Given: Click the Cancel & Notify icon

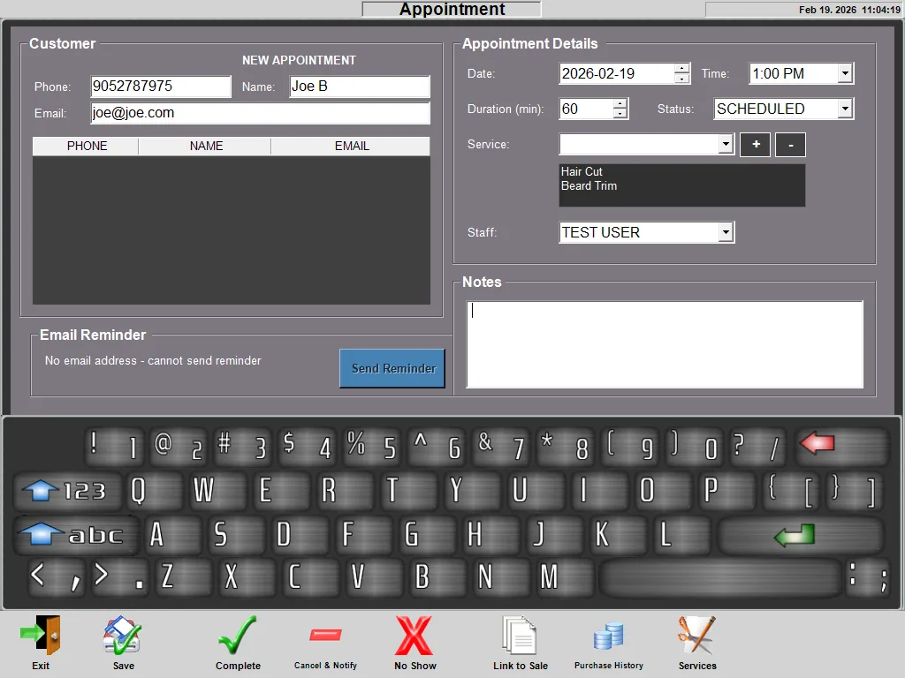Looking at the screenshot, I should click(325, 637).
